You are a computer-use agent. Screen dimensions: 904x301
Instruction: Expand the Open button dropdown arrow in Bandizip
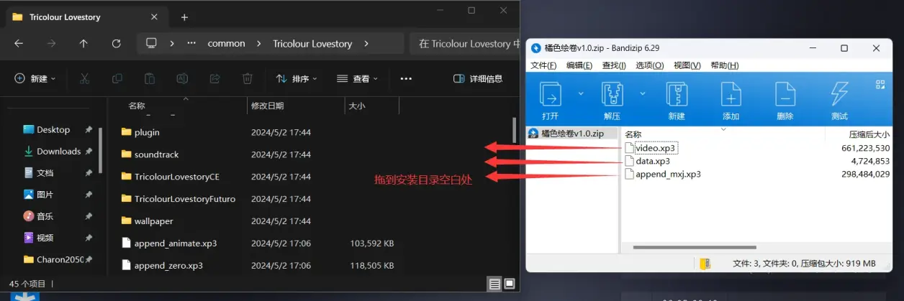point(580,93)
